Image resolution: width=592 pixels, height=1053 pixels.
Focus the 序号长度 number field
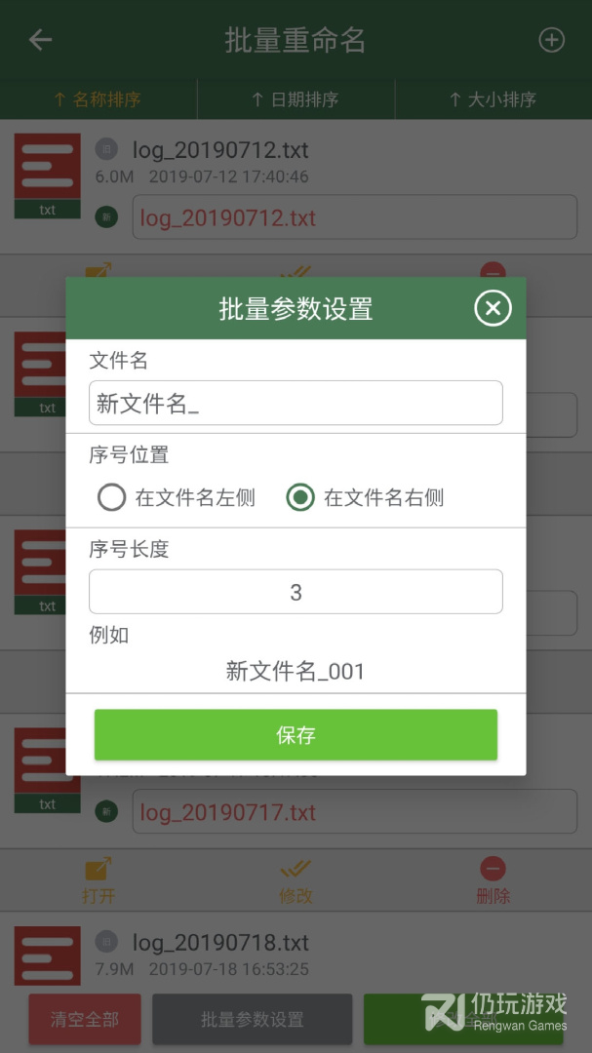(x=296, y=592)
